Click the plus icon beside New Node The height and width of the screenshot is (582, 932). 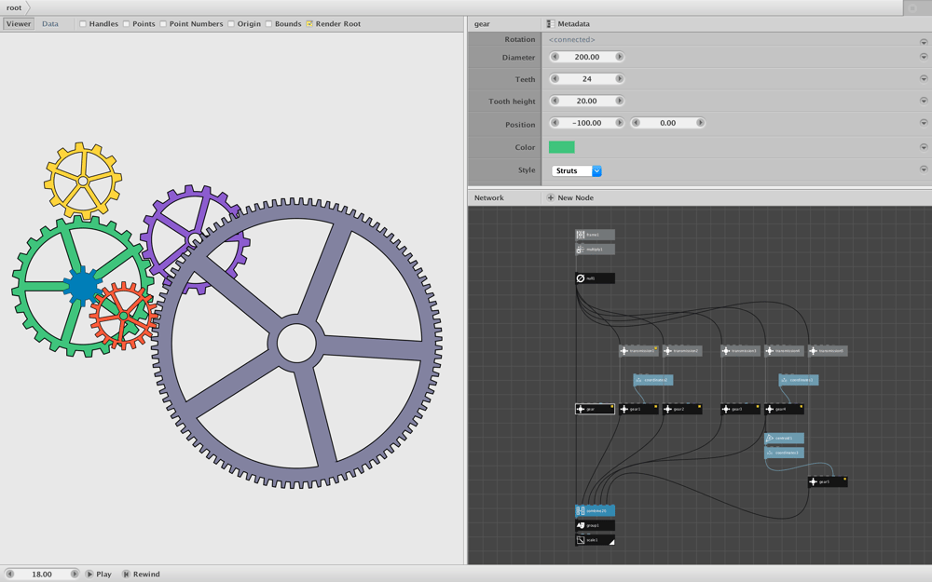[x=551, y=197]
